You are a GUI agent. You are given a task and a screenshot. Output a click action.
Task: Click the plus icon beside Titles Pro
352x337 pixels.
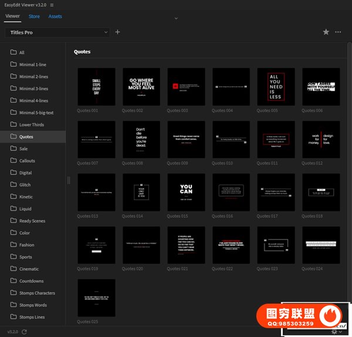117,32
